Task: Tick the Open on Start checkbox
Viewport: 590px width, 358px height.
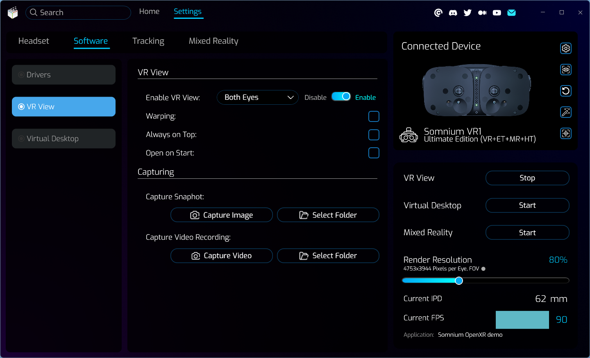Action: 374,153
